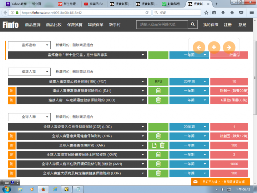Delete the 遠雄人壽一年定期癌症 (XCD) rider with its trash icon
The image size is (257, 193).
coord(158,100)
